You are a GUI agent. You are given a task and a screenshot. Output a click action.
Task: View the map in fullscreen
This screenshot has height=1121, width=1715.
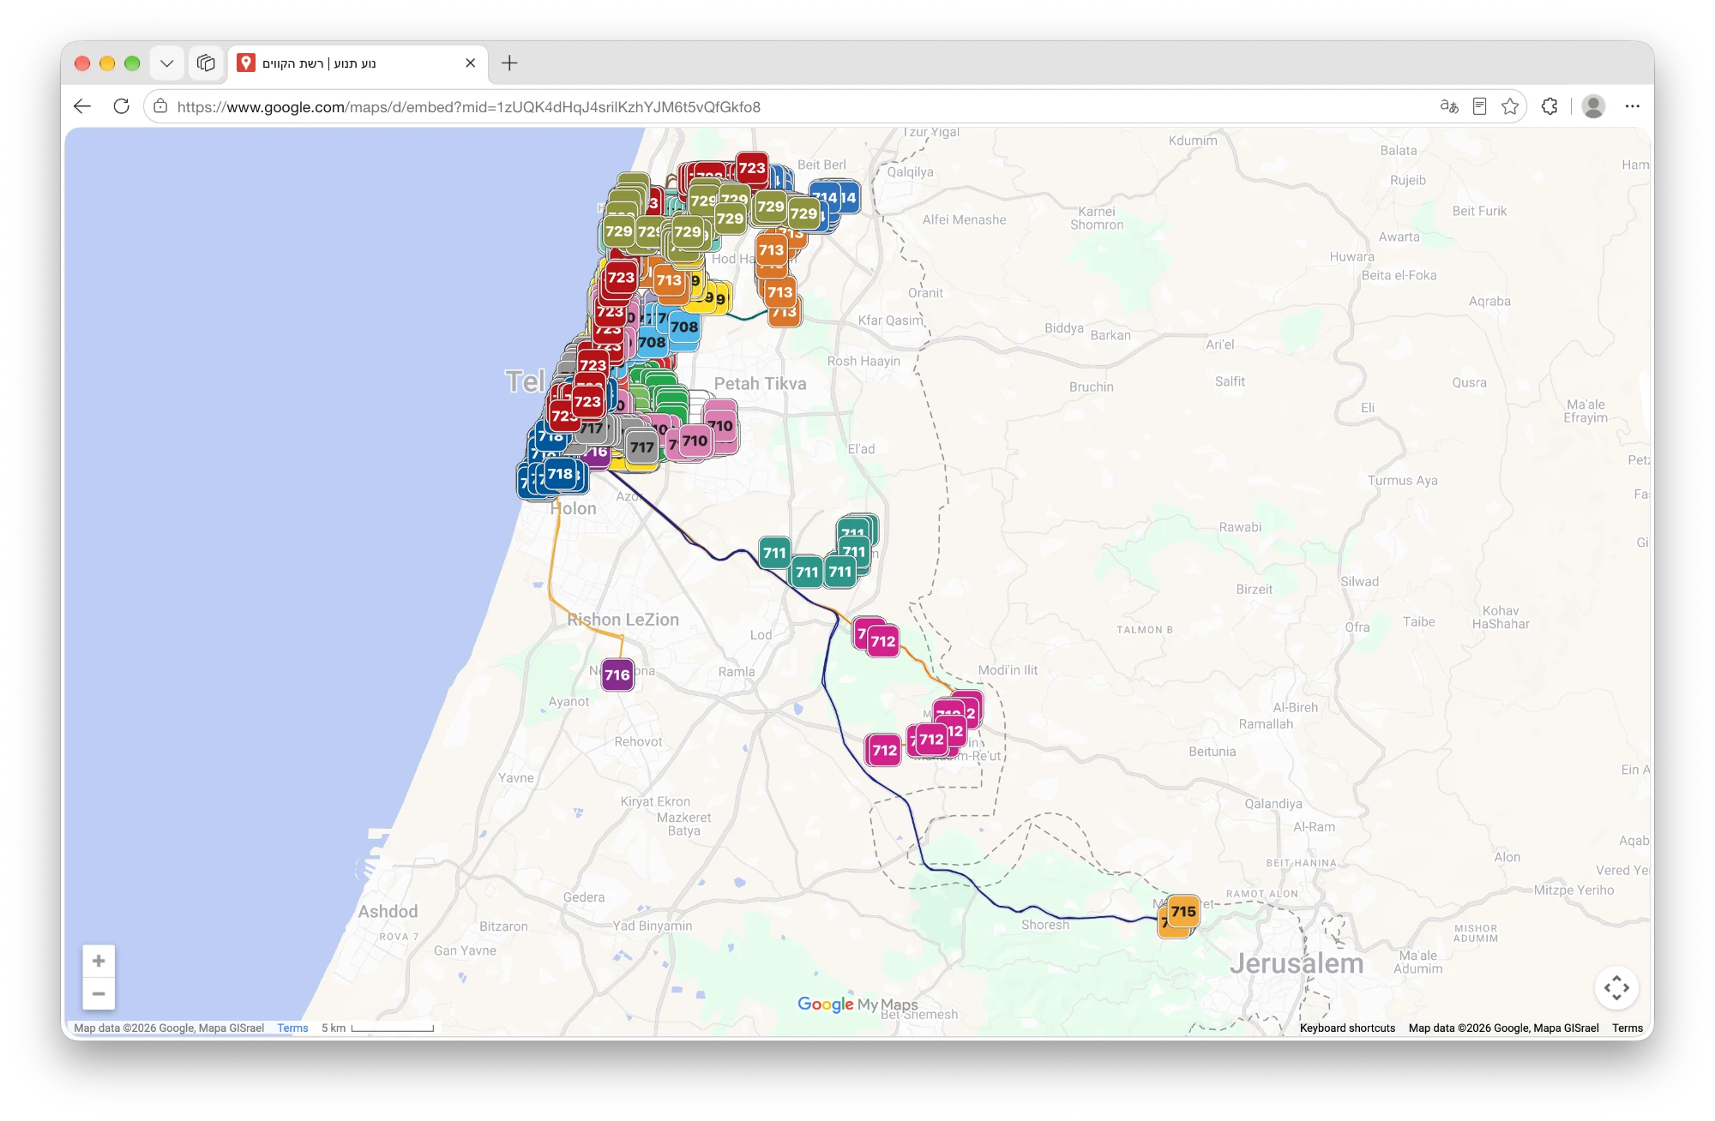click(x=1616, y=987)
